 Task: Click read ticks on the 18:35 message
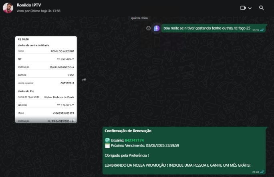(262, 30)
